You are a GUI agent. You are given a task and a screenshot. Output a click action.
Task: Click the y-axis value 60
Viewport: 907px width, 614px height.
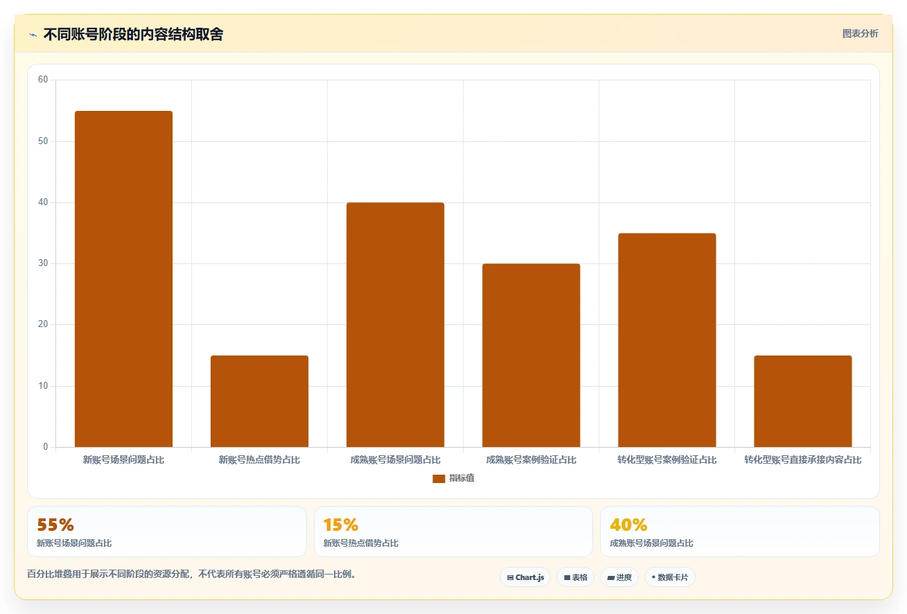(x=43, y=80)
